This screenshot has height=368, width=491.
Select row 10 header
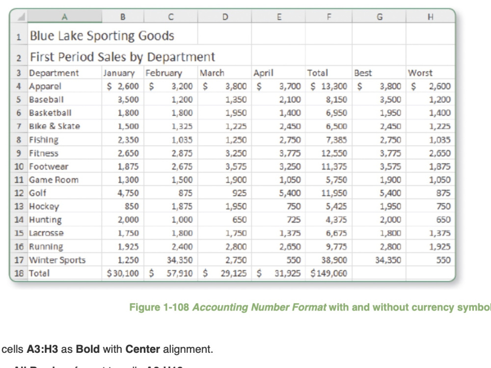pos(19,166)
